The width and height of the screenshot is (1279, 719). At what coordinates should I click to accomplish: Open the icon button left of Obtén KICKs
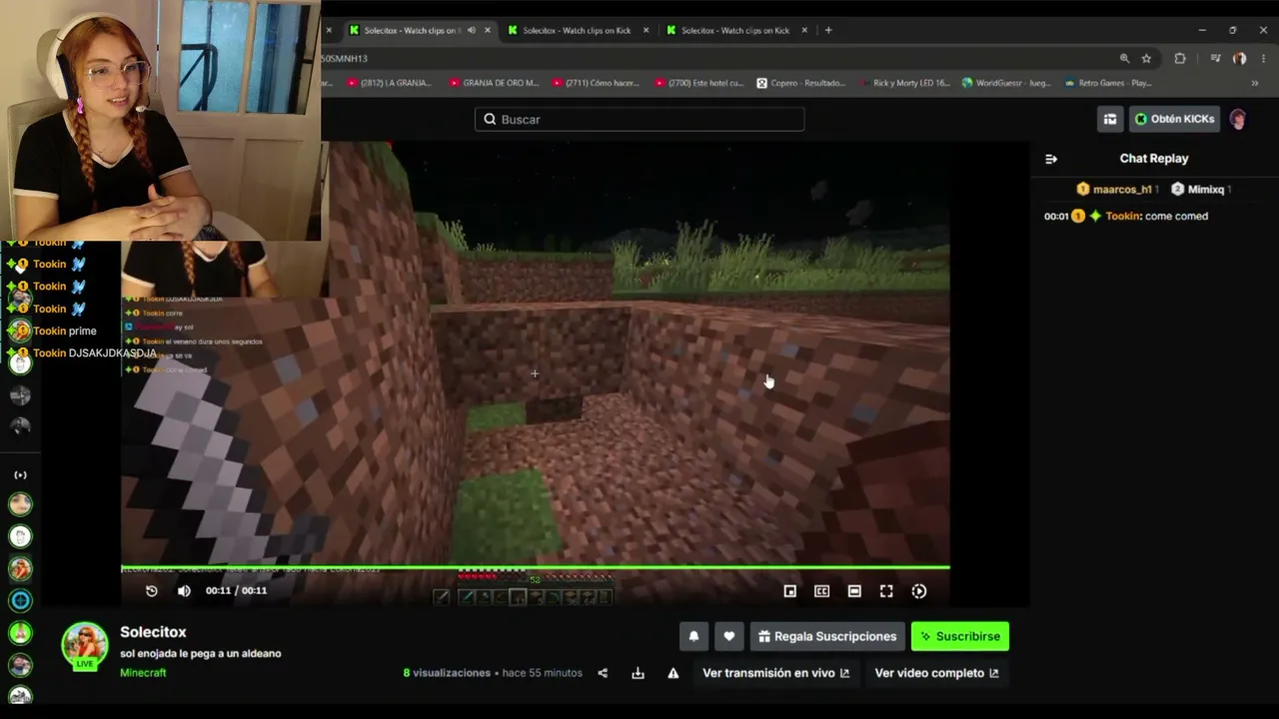(x=1110, y=119)
